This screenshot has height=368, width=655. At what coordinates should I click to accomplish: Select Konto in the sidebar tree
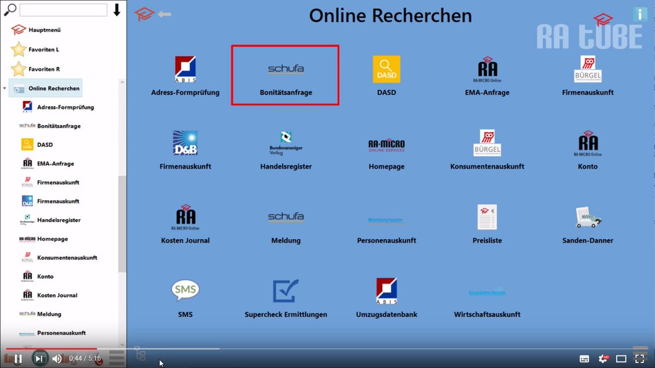37,276
